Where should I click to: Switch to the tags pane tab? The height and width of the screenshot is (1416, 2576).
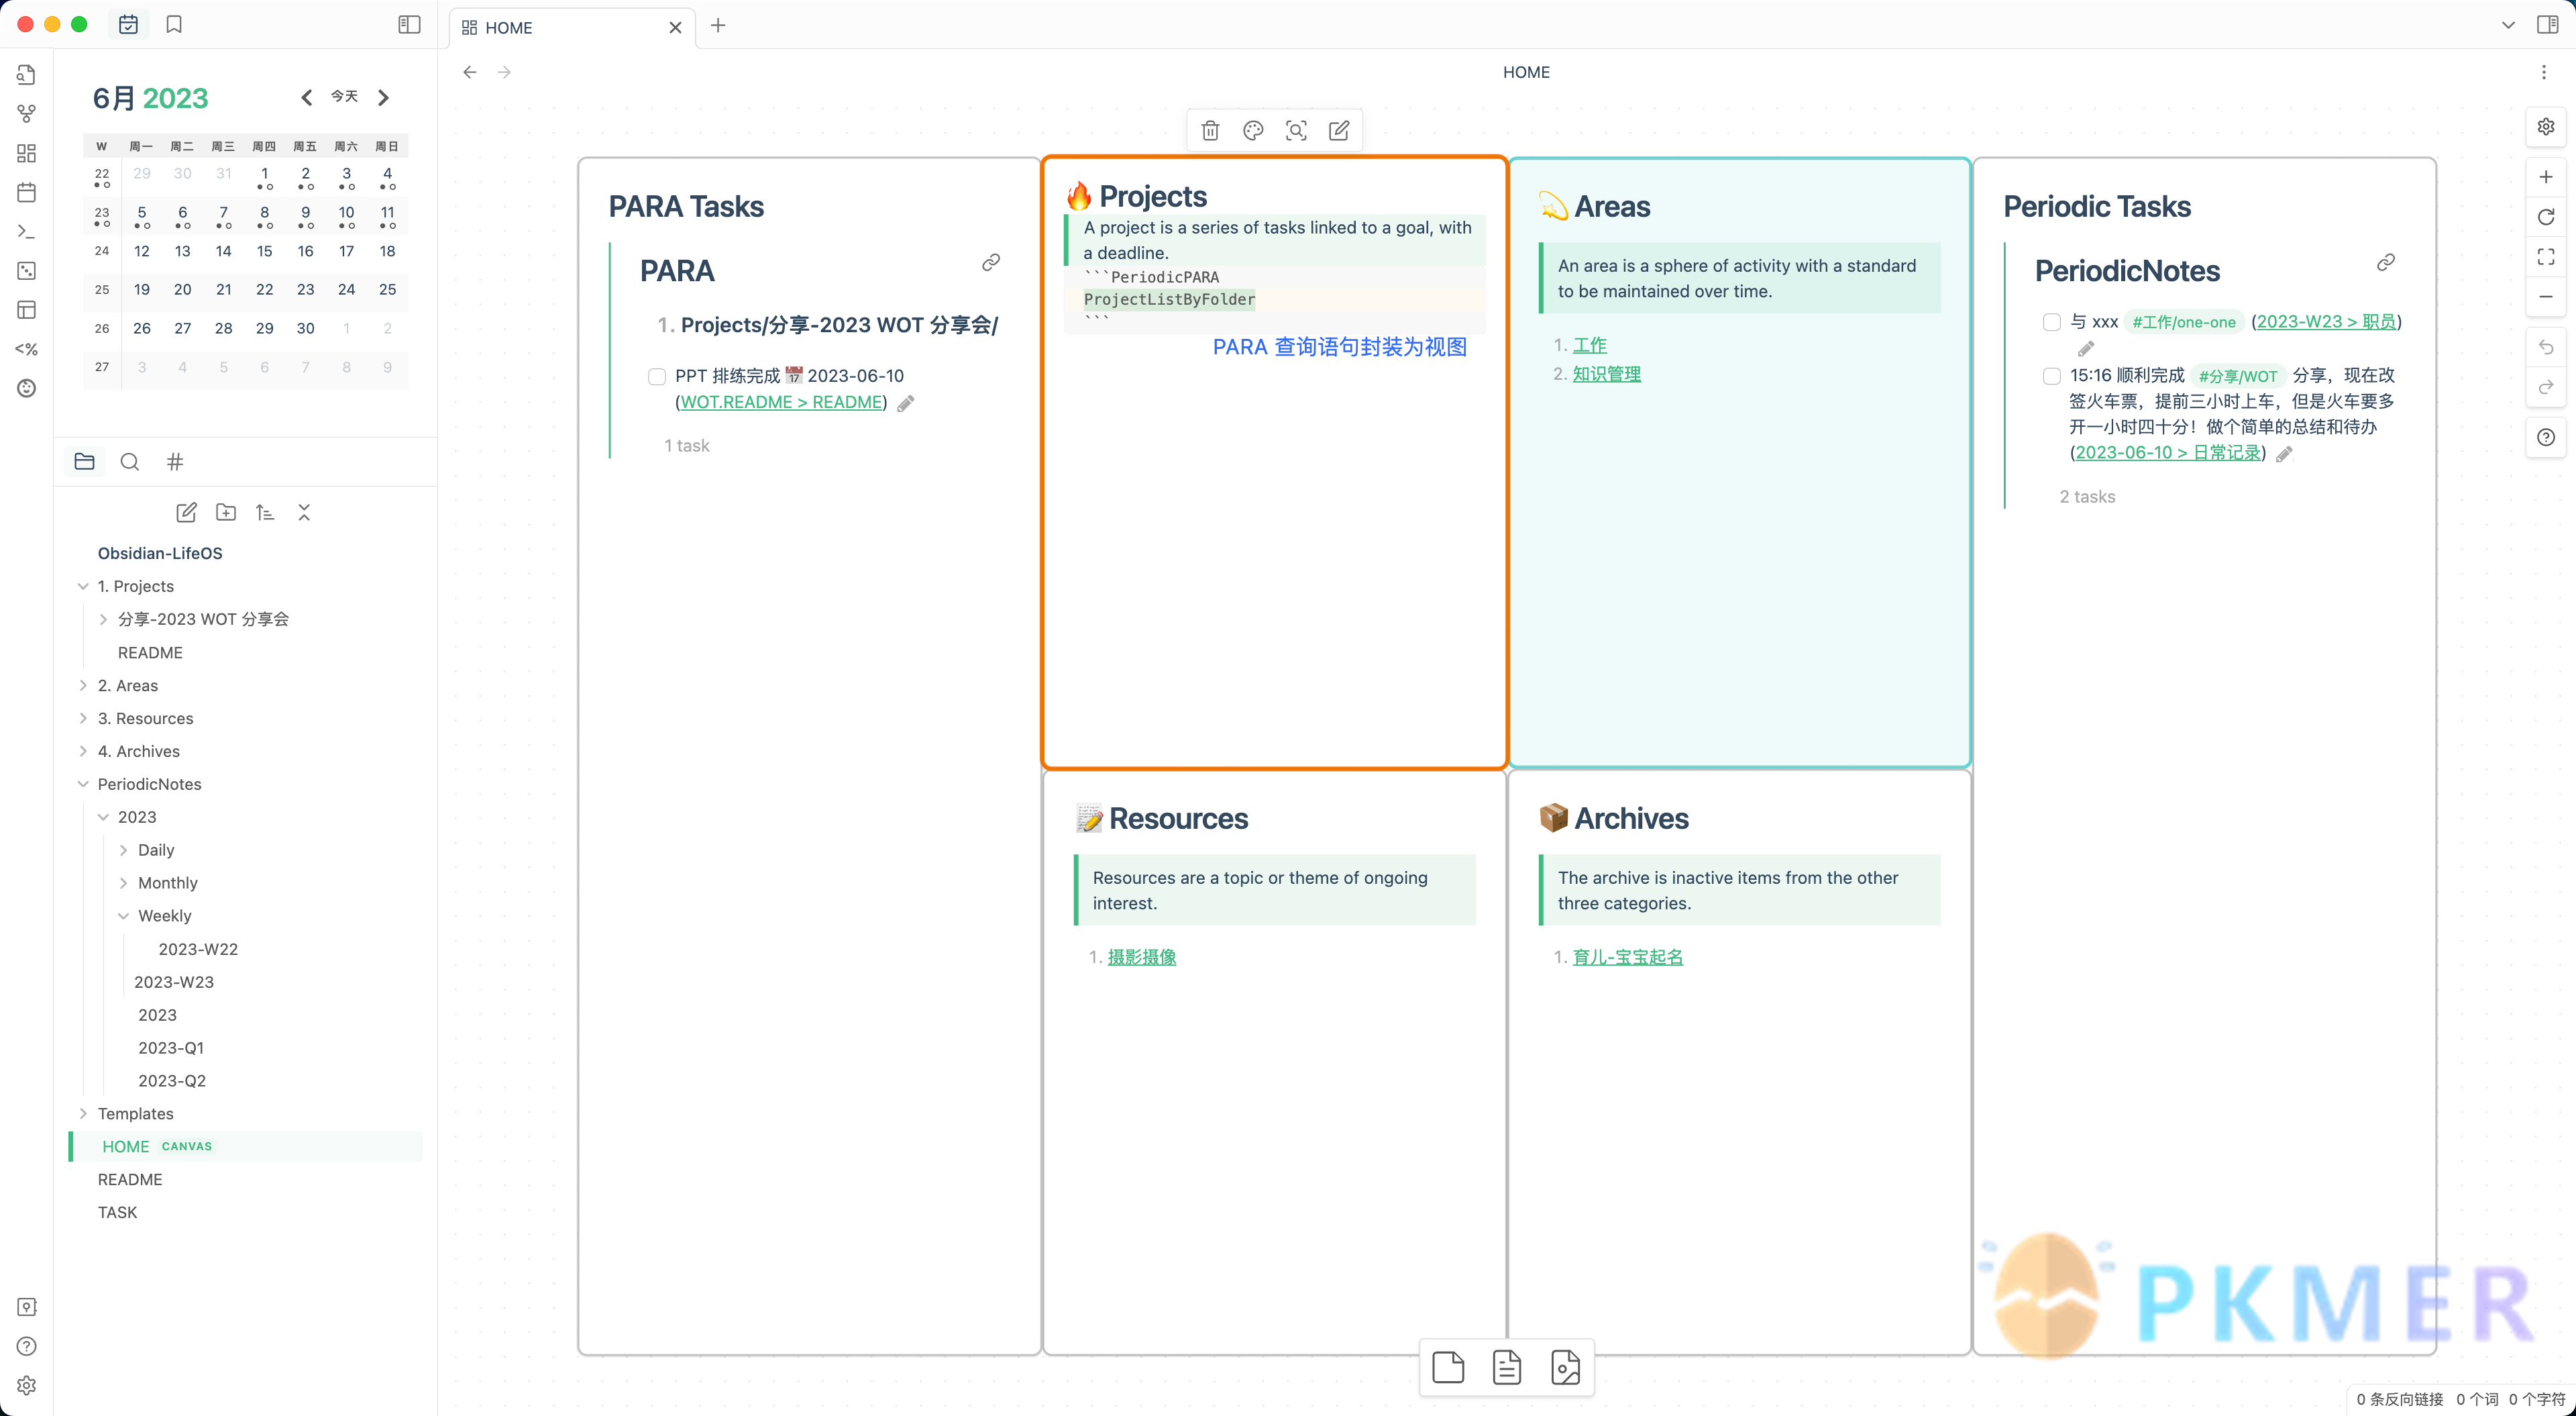[x=175, y=461]
